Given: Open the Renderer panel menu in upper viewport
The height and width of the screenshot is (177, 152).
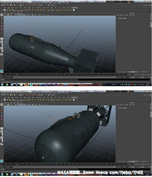Looking at the screenshot, I should (x=18, y=13).
